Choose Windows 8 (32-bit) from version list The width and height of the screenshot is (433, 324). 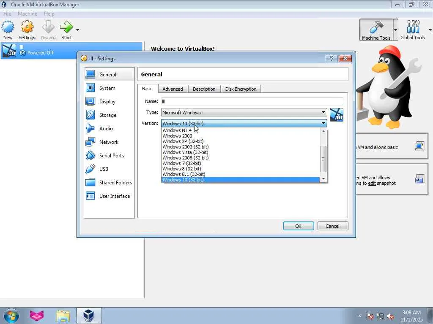click(x=240, y=169)
